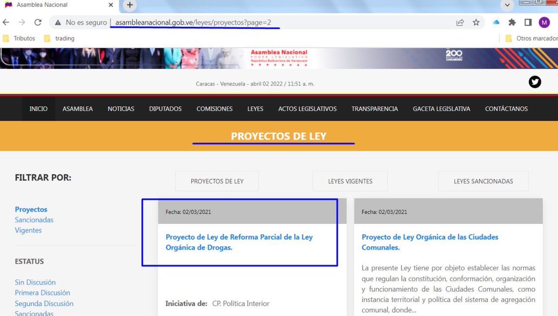Image resolution: width=558 pixels, height=316 pixels.
Task: Click the LEYES VIGENTES button
Action: (x=350, y=181)
